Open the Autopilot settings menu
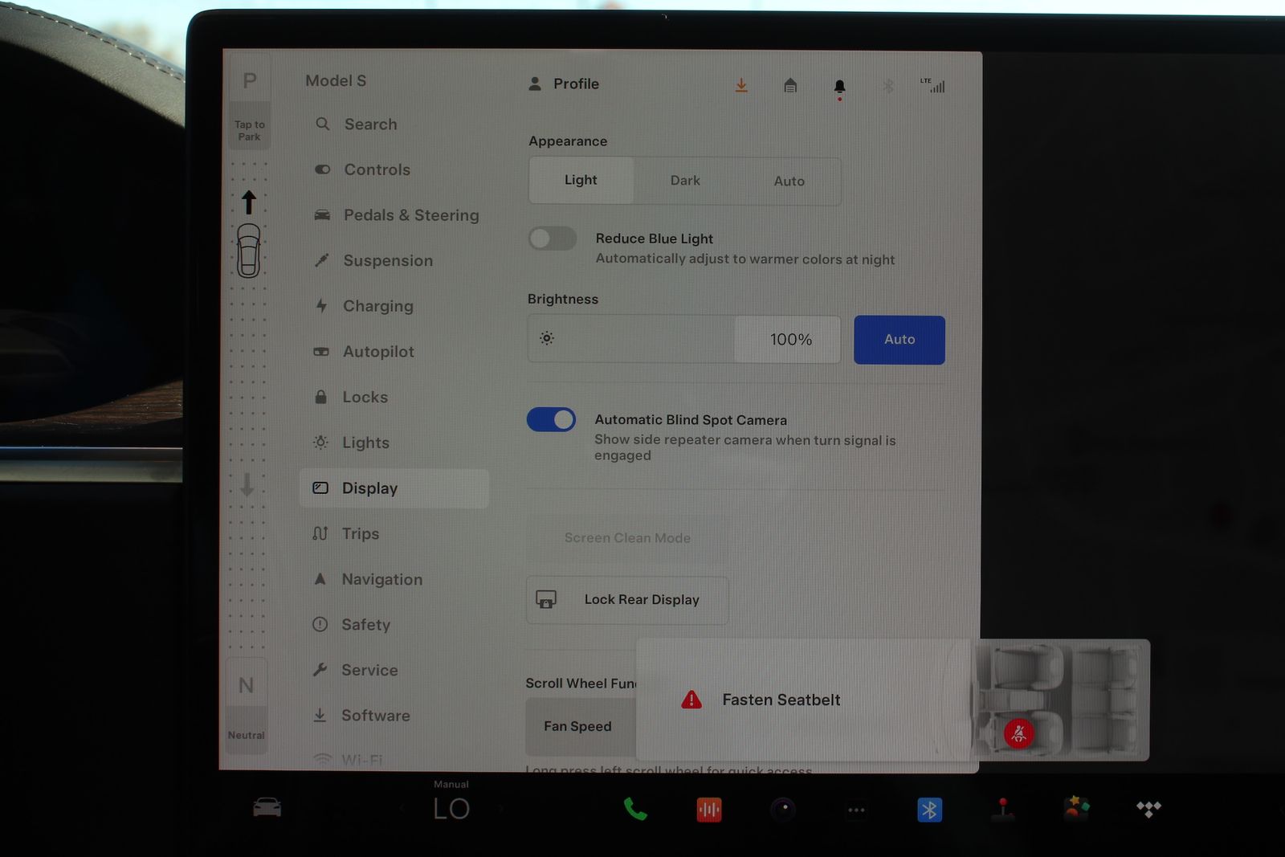The image size is (1285, 857). coord(377,352)
